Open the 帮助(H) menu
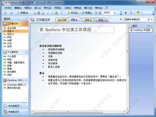Image resolution: width=156 pixels, height=117 pixels. (99, 8)
